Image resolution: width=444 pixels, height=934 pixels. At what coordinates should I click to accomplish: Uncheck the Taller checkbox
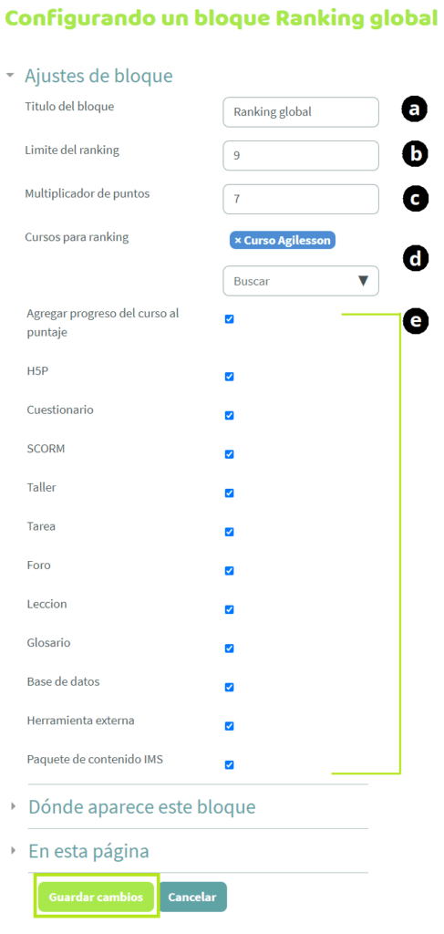point(229,493)
